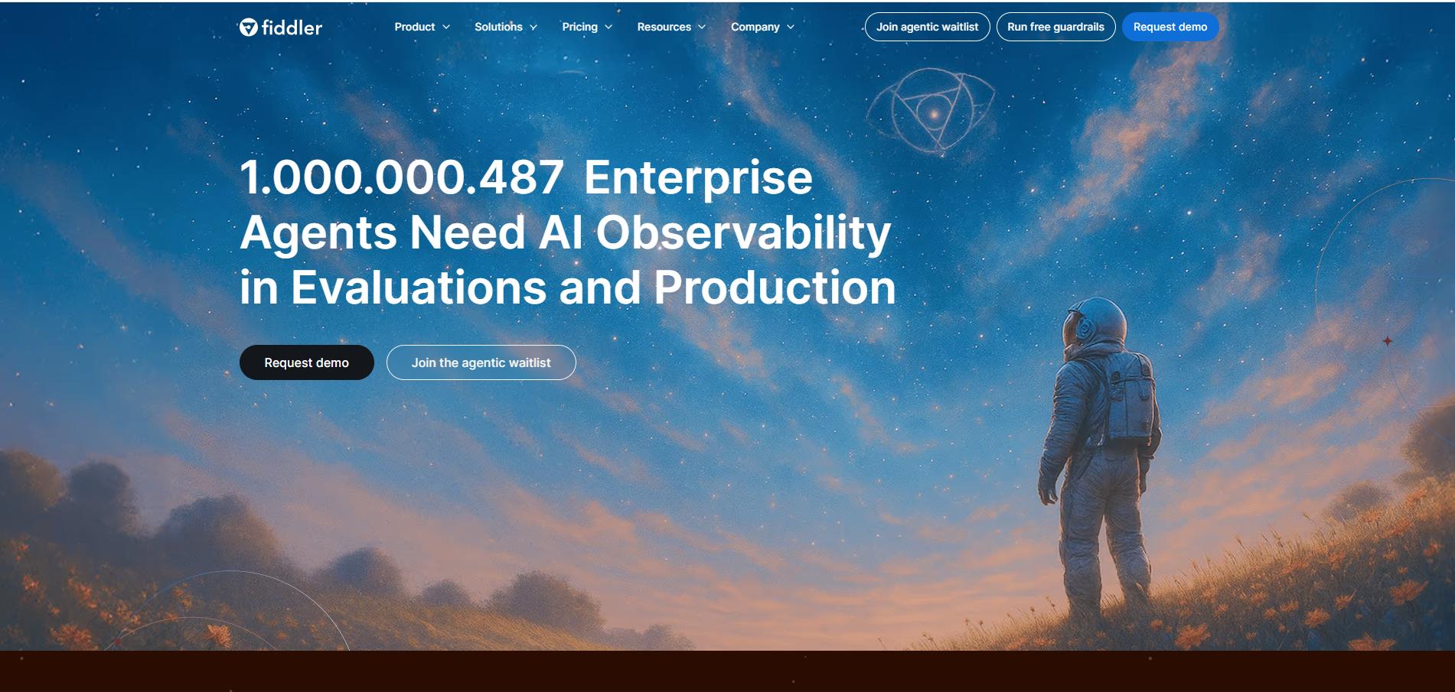The height and width of the screenshot is (692, 1455).
Task: Click the blue Request demo button
Action: point(1170,27)
